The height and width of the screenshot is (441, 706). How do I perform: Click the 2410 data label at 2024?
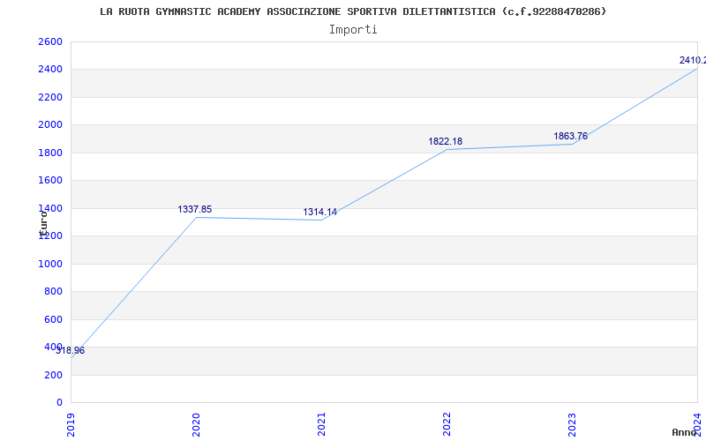[x=693, y=60]
